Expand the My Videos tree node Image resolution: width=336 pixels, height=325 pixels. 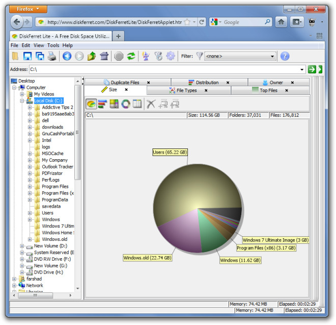[22, 94]
